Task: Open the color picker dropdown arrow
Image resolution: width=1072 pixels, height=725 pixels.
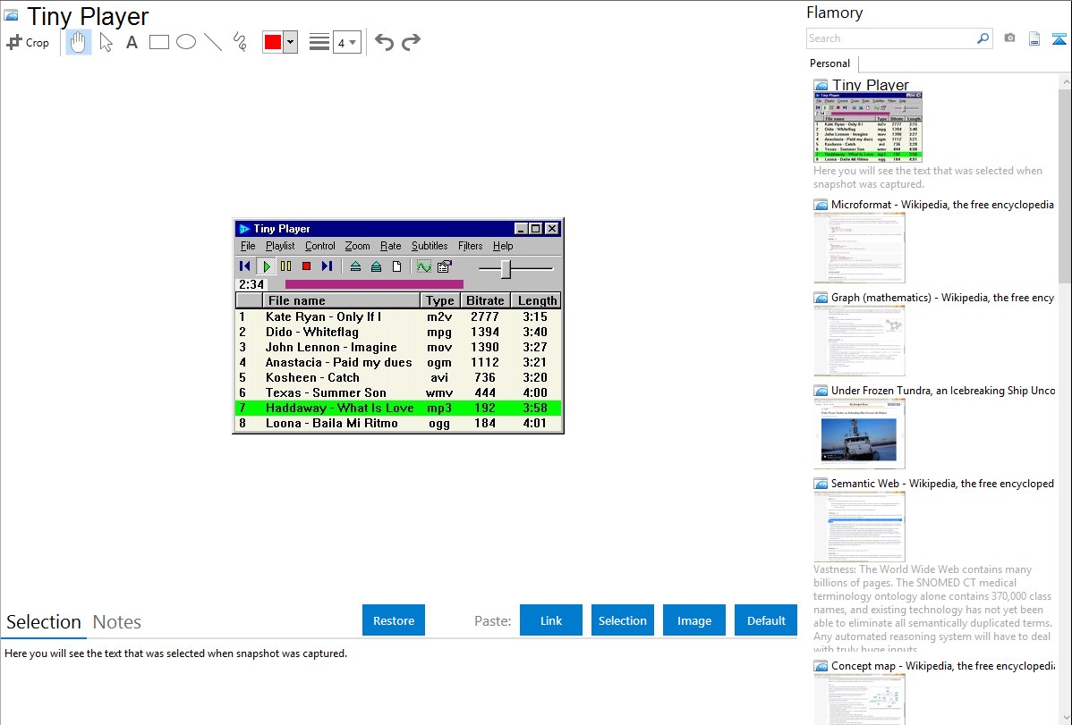Action: (x=291, y=42)
